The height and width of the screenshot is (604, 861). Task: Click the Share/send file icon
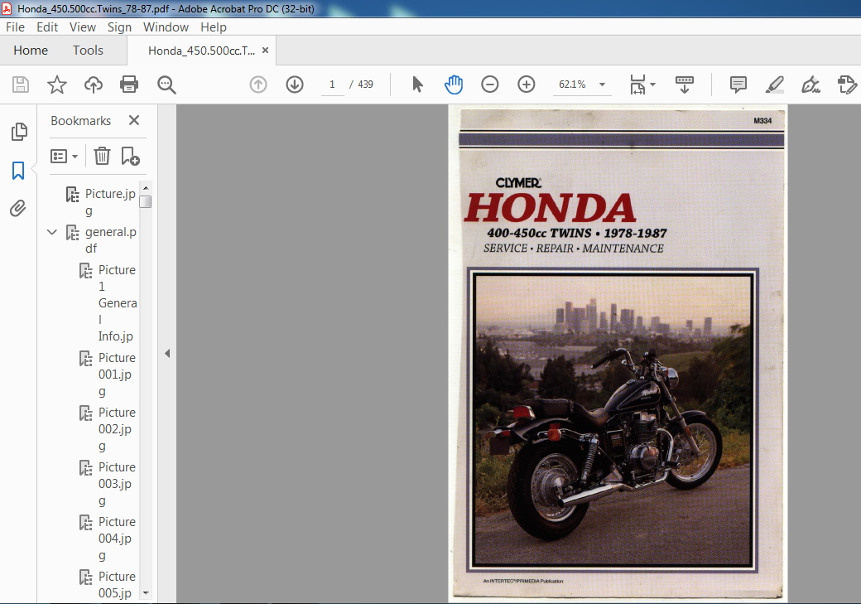847,85
